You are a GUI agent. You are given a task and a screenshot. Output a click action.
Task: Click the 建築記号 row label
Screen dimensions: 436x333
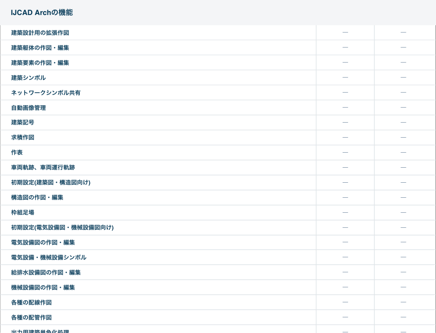click(x=22, y=123)
